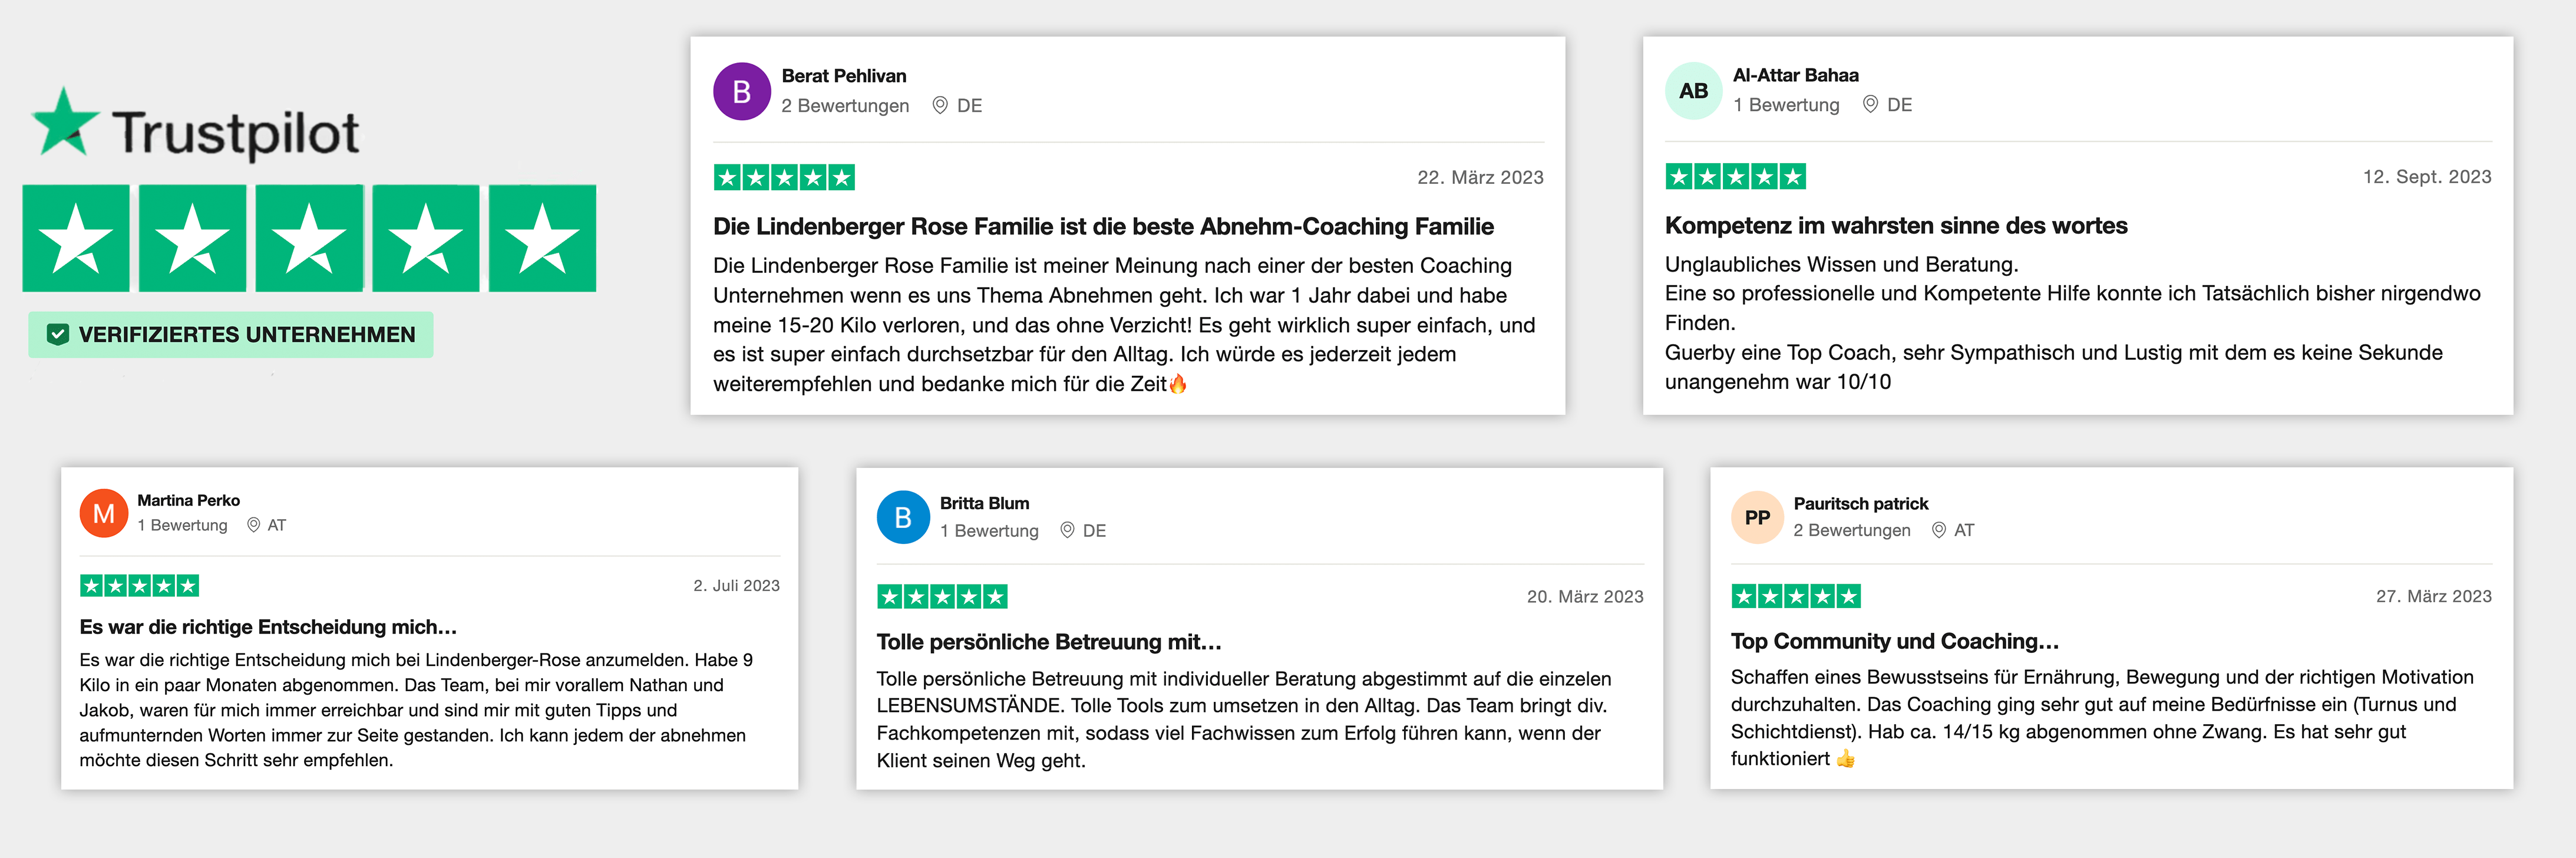Screen dimensions: 2576x858
Task: Open review titled 'Tolle persönliche Betreuung mit…'
Action: tap(1048, 642)
